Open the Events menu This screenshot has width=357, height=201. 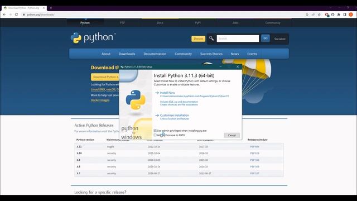(252, 54)
